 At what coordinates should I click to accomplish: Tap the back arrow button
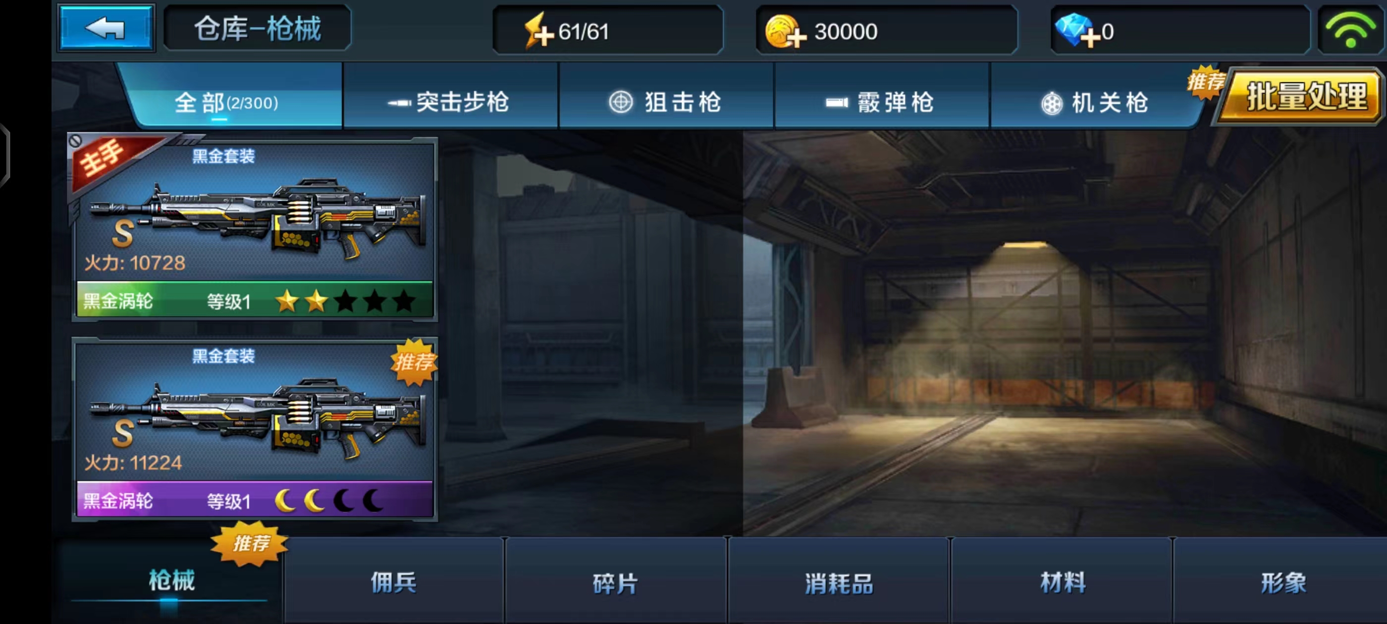coord(106,28)
